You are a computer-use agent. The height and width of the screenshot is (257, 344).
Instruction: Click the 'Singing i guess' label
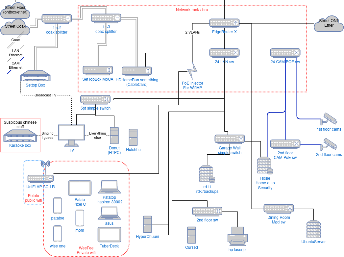(47, 136)
